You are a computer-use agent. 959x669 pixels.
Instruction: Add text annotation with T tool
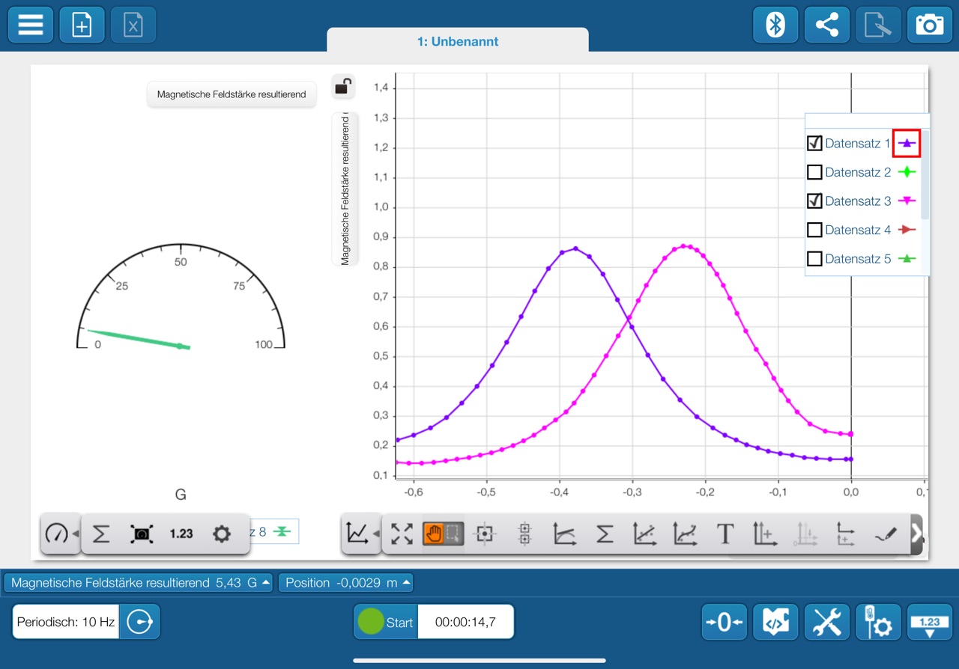coord(724,534)
